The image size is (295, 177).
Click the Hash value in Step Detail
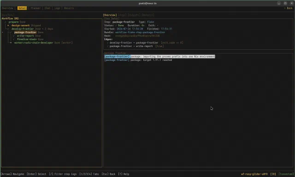137,36
